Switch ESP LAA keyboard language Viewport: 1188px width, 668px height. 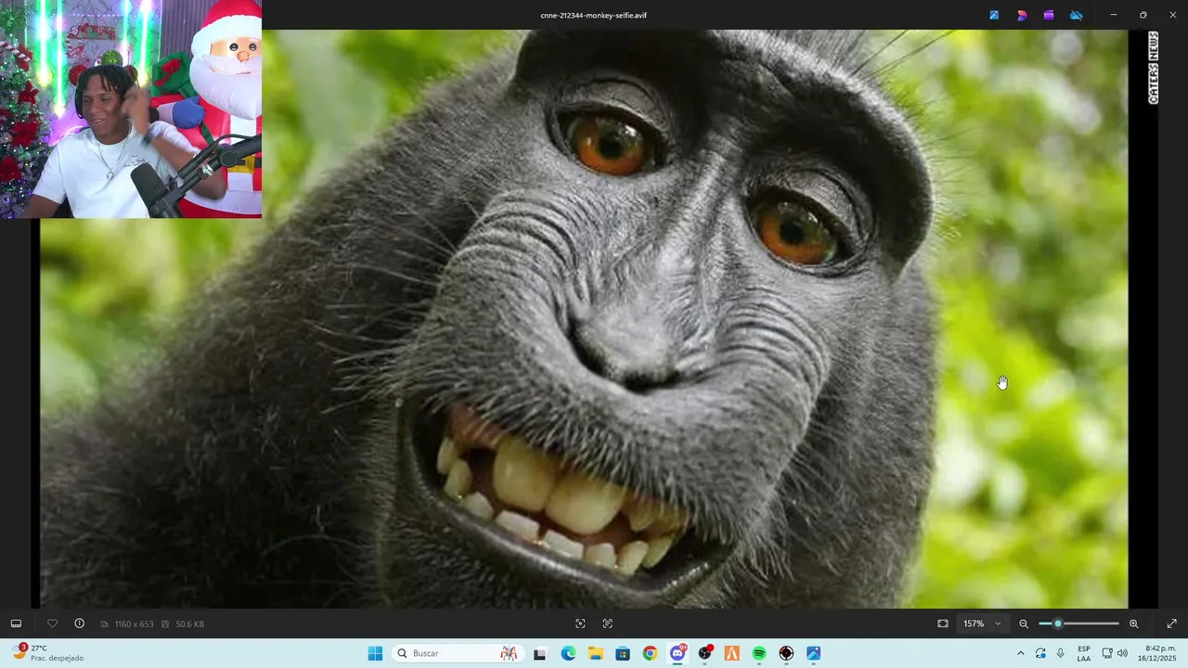(1084, 653)
